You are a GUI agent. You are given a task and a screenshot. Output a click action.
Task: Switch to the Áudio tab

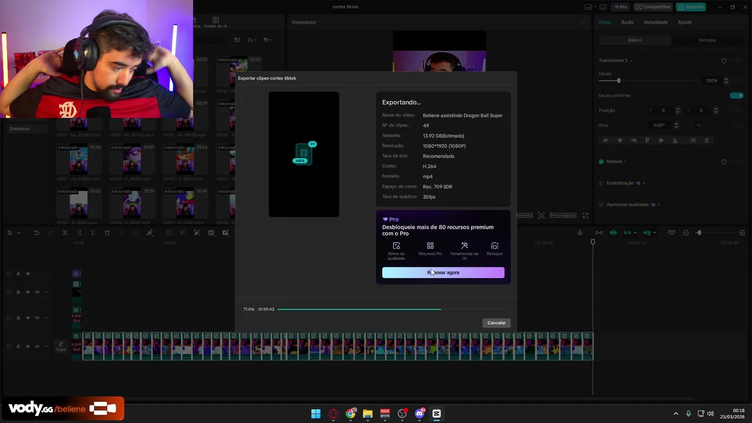click(627, 22)
